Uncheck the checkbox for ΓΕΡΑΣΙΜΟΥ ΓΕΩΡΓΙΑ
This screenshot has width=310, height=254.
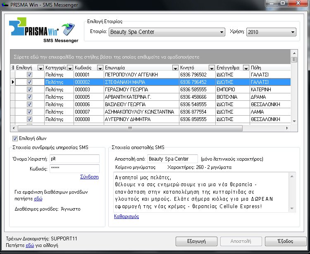(29, 90)
